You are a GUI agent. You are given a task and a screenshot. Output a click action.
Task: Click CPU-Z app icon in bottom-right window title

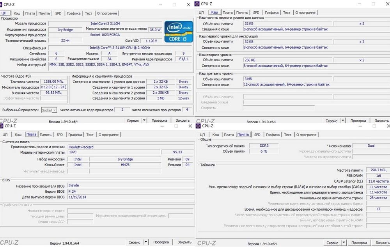198,126
